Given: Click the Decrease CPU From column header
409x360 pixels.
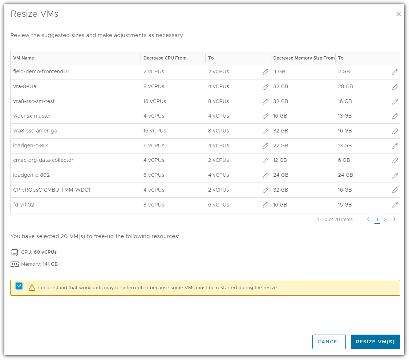Looking at the screenshot, I should coord(165,58).
